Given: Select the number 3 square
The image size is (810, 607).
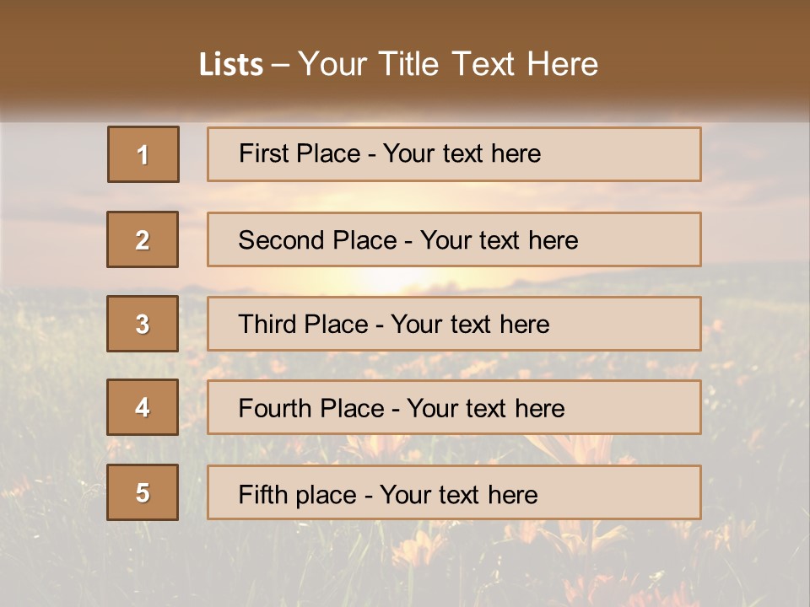Looking at the screenshot, I should pos(143,324).
